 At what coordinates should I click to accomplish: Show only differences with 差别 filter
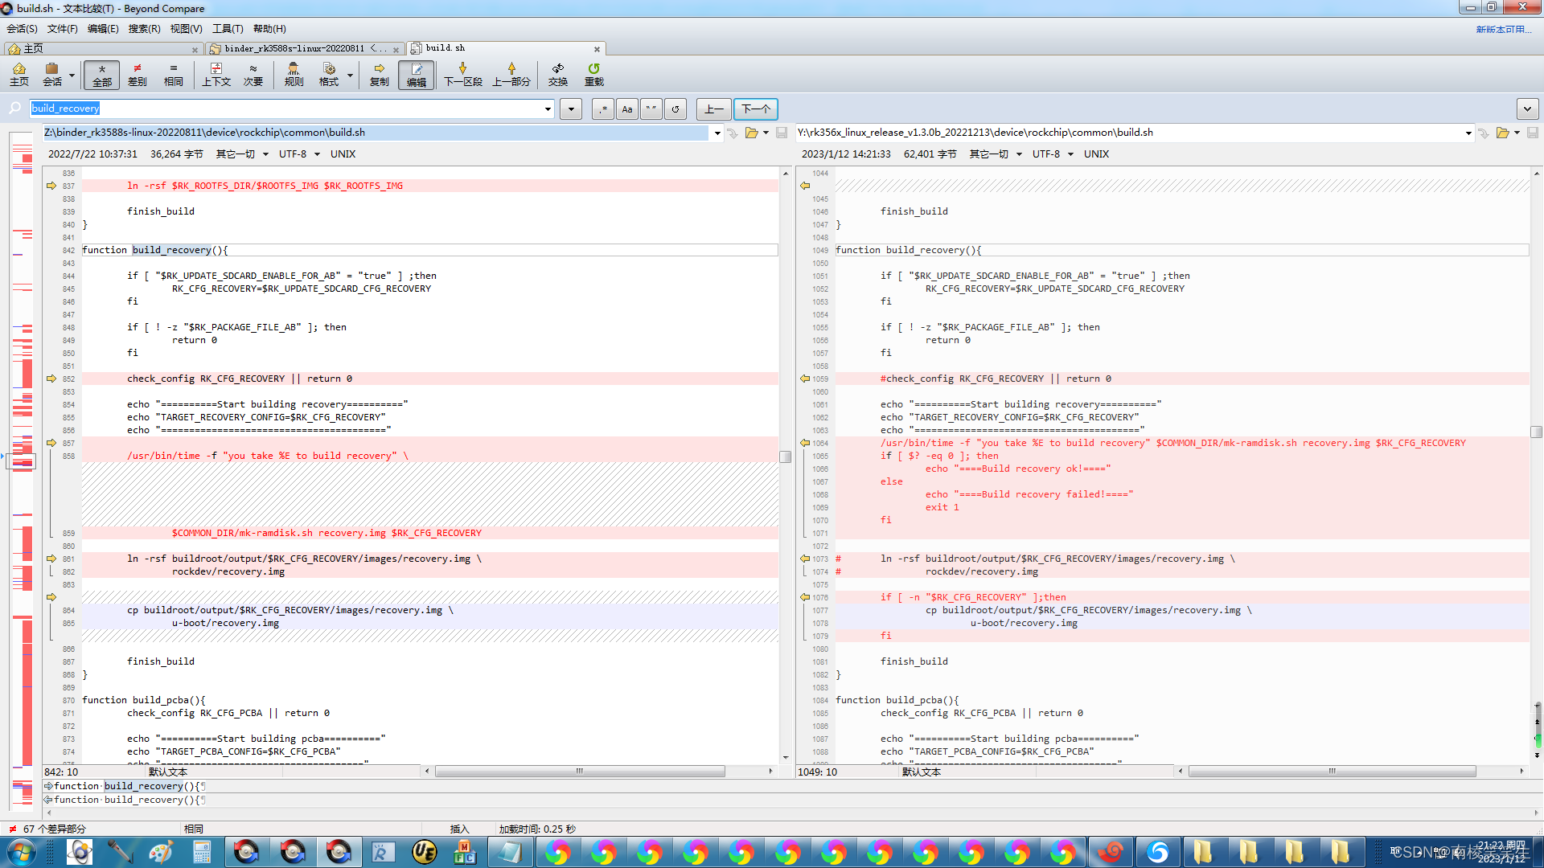(138, 74)
